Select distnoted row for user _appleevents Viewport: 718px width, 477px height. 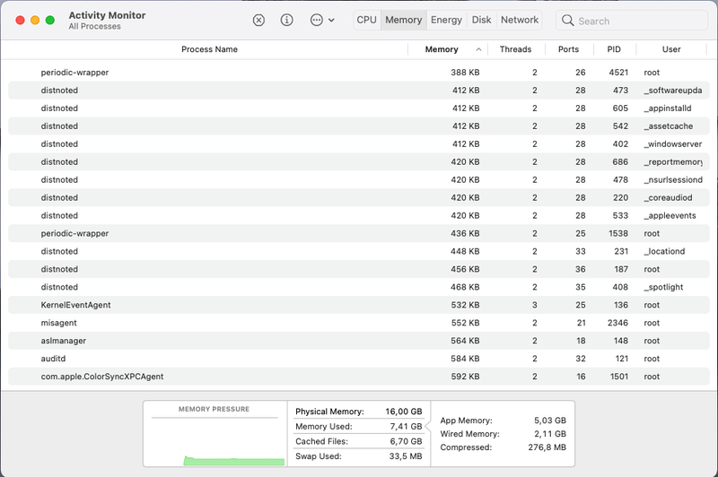(x=359, y=215)
